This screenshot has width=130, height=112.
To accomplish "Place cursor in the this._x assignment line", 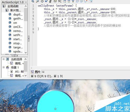I will [x=80, y=9].
